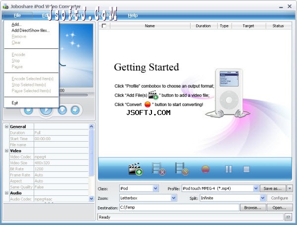Open the Class dropdown showing iPod
This screenshot has height=225, width=297.
[155, 188]
